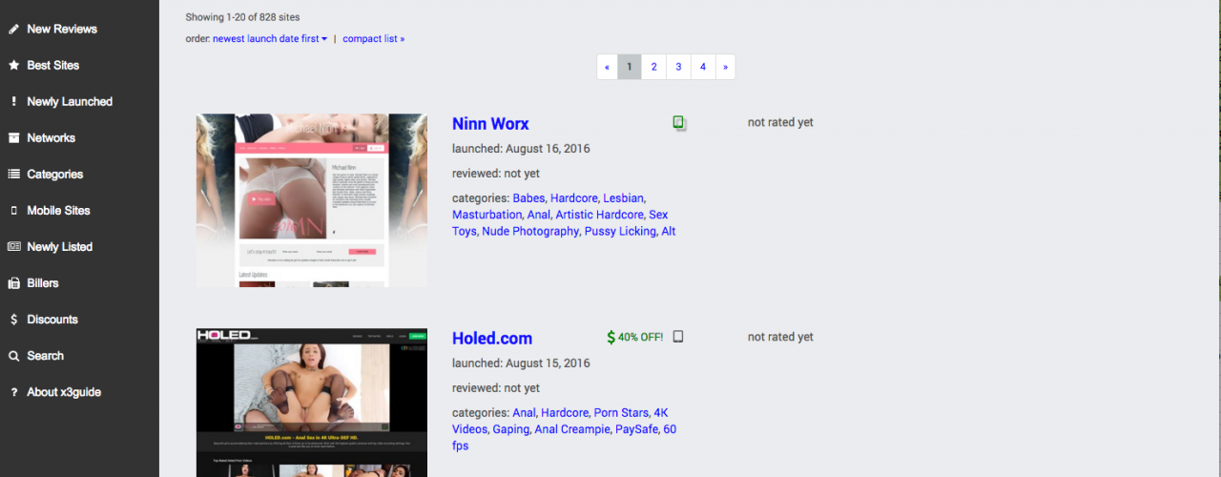Screen dimensions: 1221x477
Task: Open PaySafe category under Holed.com
Action: (635, 429)
